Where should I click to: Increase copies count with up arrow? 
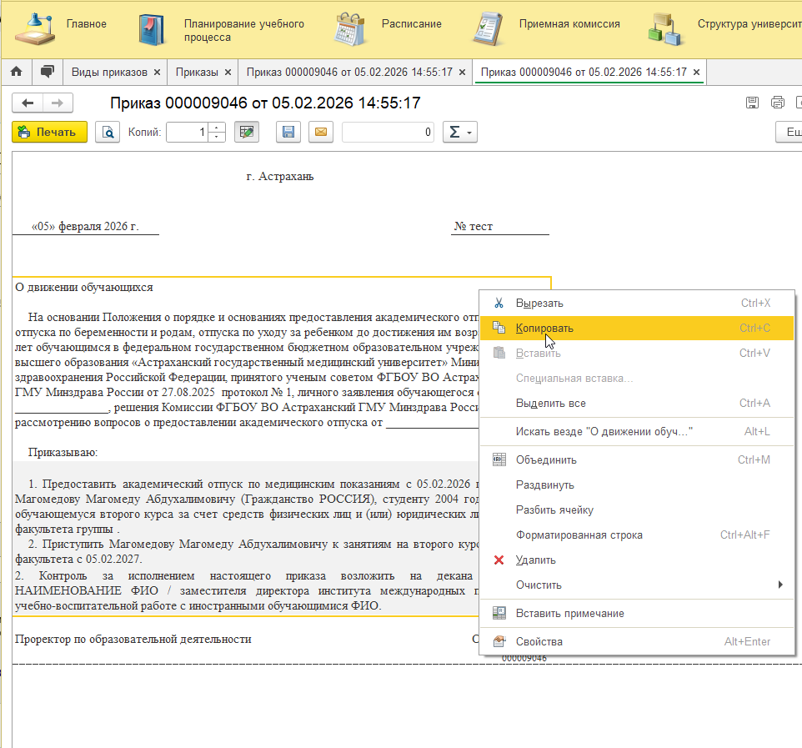click(218, 128)
